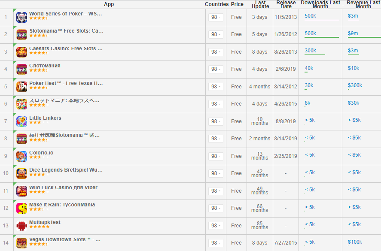Click the Vegas Downtown Slots app icon
The width and height of the screenshot is (381, 251).
pyautogui.click(x=21, y=243)
